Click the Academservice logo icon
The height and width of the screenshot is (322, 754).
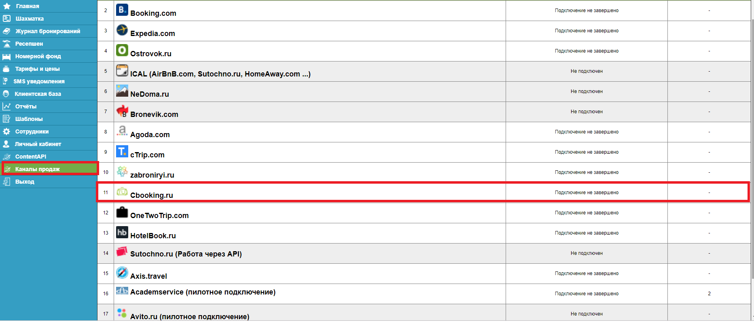(x=122, y=290)
